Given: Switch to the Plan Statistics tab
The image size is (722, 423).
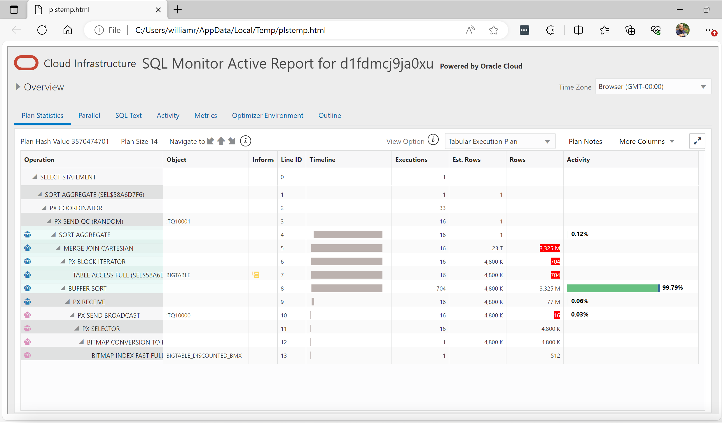Looking at the screenshot, I should pos(42,116).
